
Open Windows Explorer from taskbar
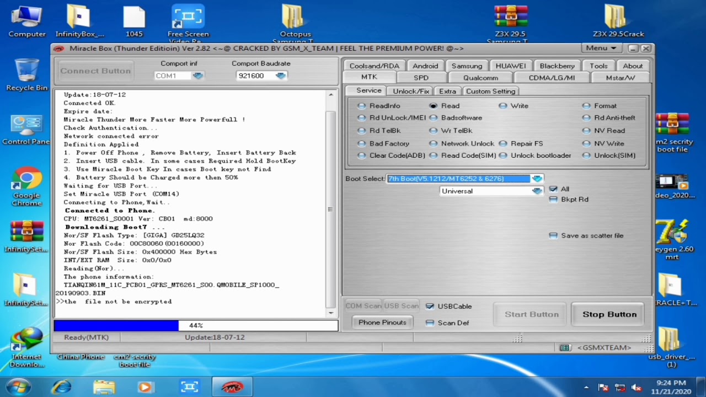[104, 387]
